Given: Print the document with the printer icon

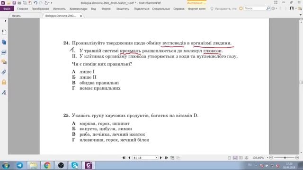Looking at the screenshot, I should tap(19, 3).
